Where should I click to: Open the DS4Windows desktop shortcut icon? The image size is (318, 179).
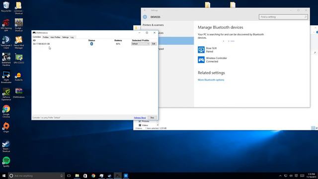pyautogui.click(x=19, y=93)
